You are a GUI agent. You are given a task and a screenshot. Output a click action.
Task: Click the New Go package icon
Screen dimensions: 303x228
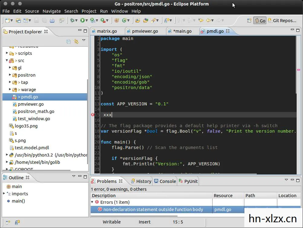[117, 20]
